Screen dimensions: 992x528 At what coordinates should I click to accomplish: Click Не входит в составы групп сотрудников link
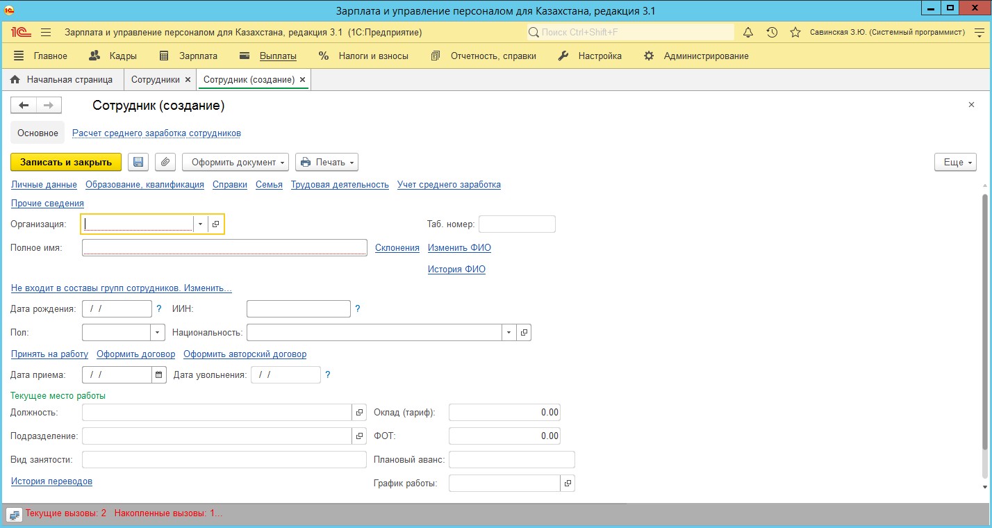122,288
